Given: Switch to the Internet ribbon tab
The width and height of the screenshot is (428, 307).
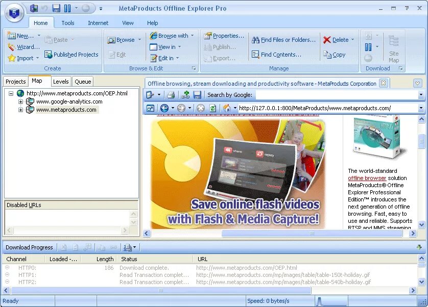Looking at the screenshot, I should (98, 23).
